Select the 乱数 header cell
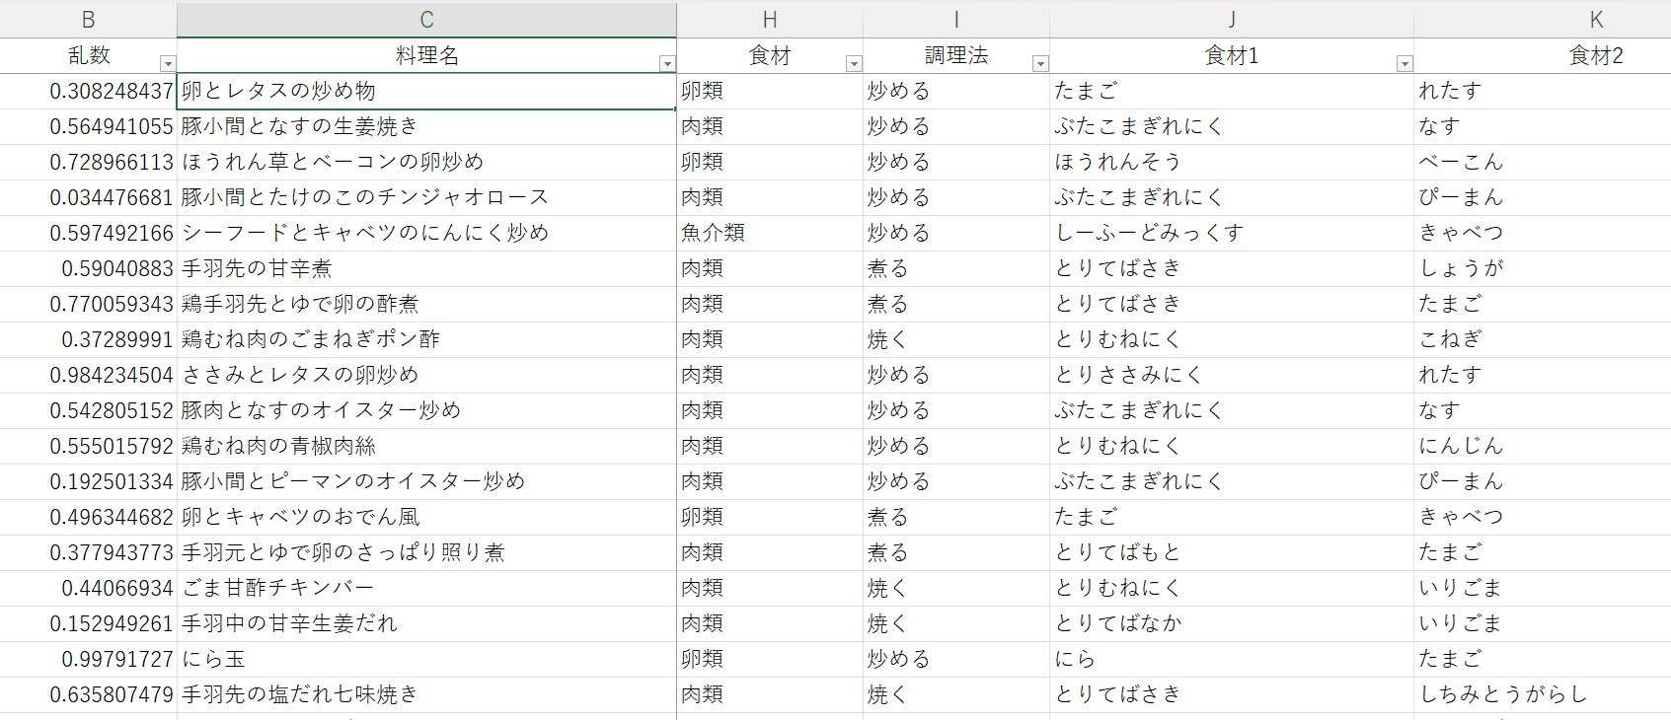The height and width of the screenshot is (720, 1671). click(x=89, y=56)
